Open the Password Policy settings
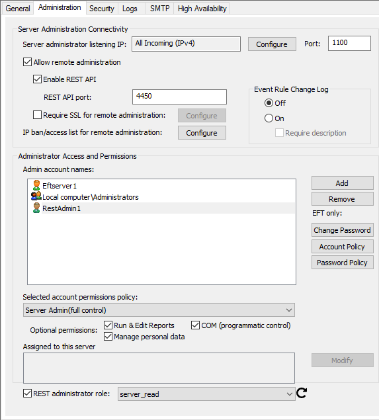Screen dimensions: 379x420 (x=343, y=262)
